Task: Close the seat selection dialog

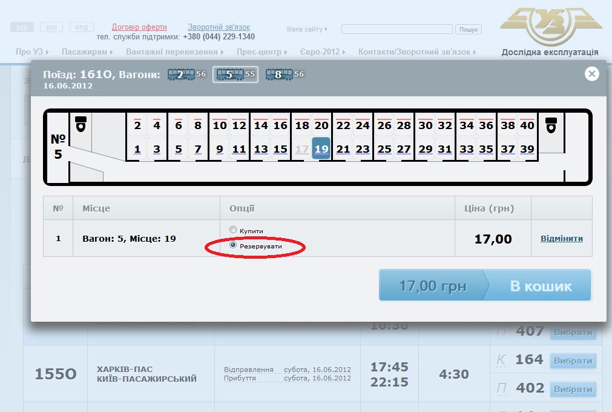Action: 591,74
